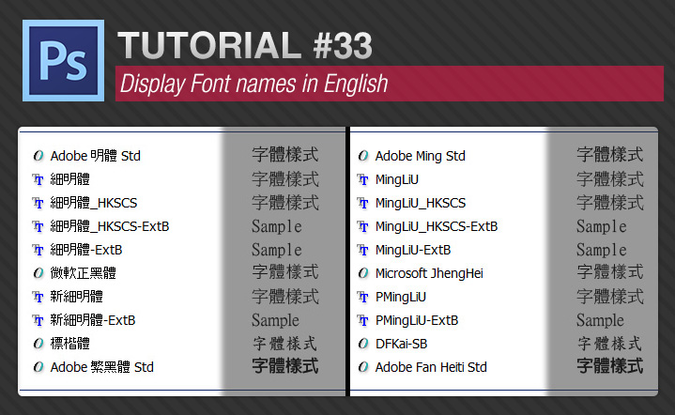Click the TrueType icon next to PMingLiU-ExtB
The width and height of the screenshot is (675, 415).
tap(363, 320)
